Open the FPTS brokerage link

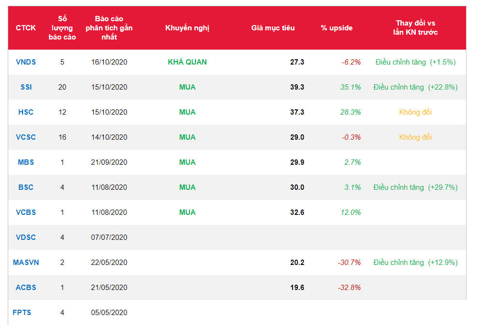[22, 313]
